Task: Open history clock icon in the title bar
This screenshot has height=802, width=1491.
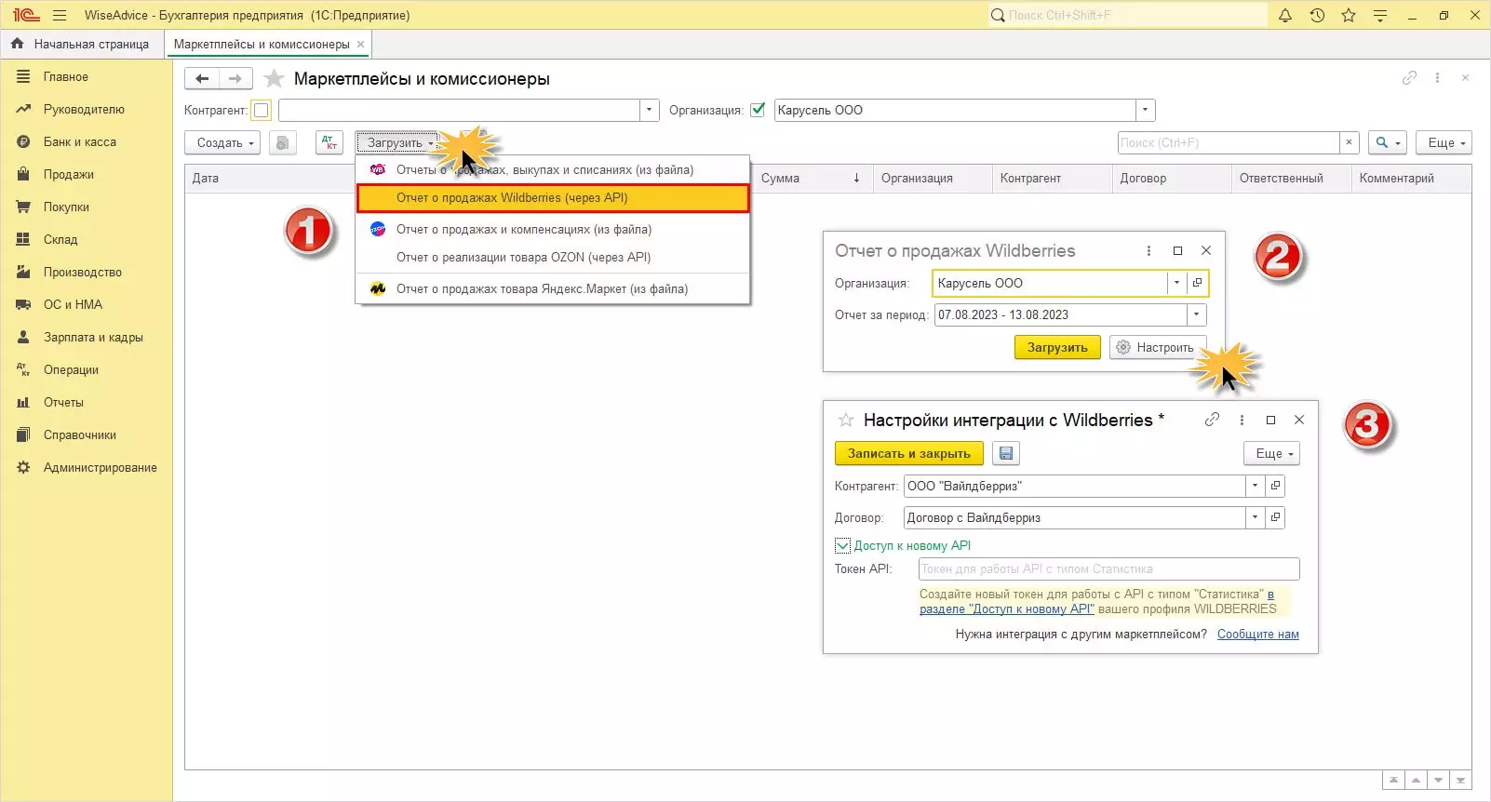Action: tap(1317, 15)
